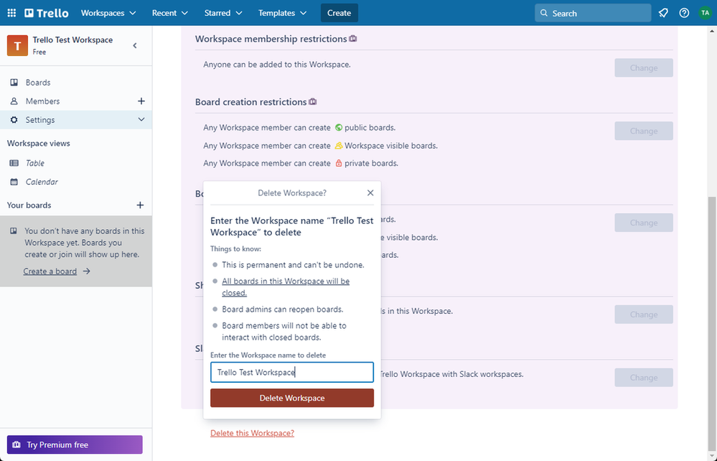Screen dimensions: 717x461
Task: Click the search magnifier icon
Action: [x=544, y=13]
